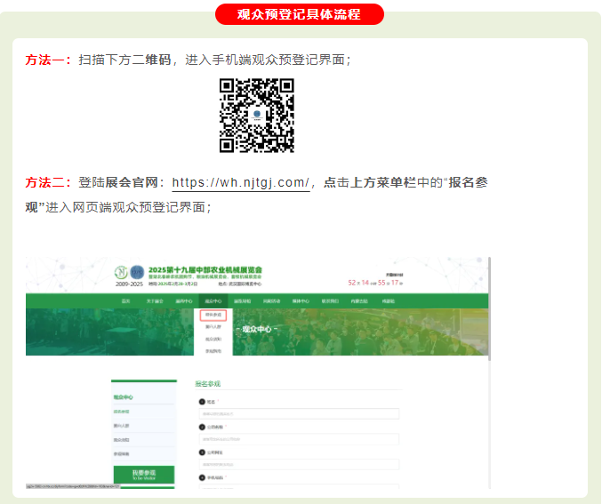The width and height of the screenshot is (602, 504).
Task: Click the input field under step 3
Action: pos(299,464)
